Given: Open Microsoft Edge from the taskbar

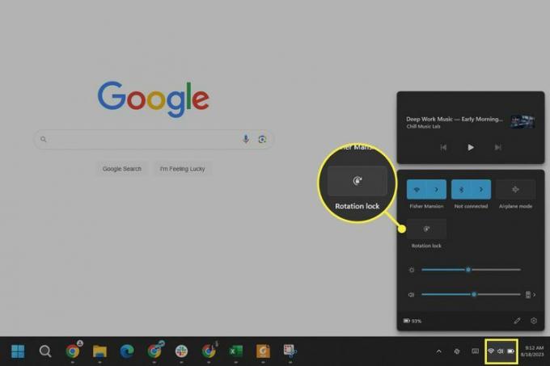Looking at the screenshot, I should click(127, 351).
